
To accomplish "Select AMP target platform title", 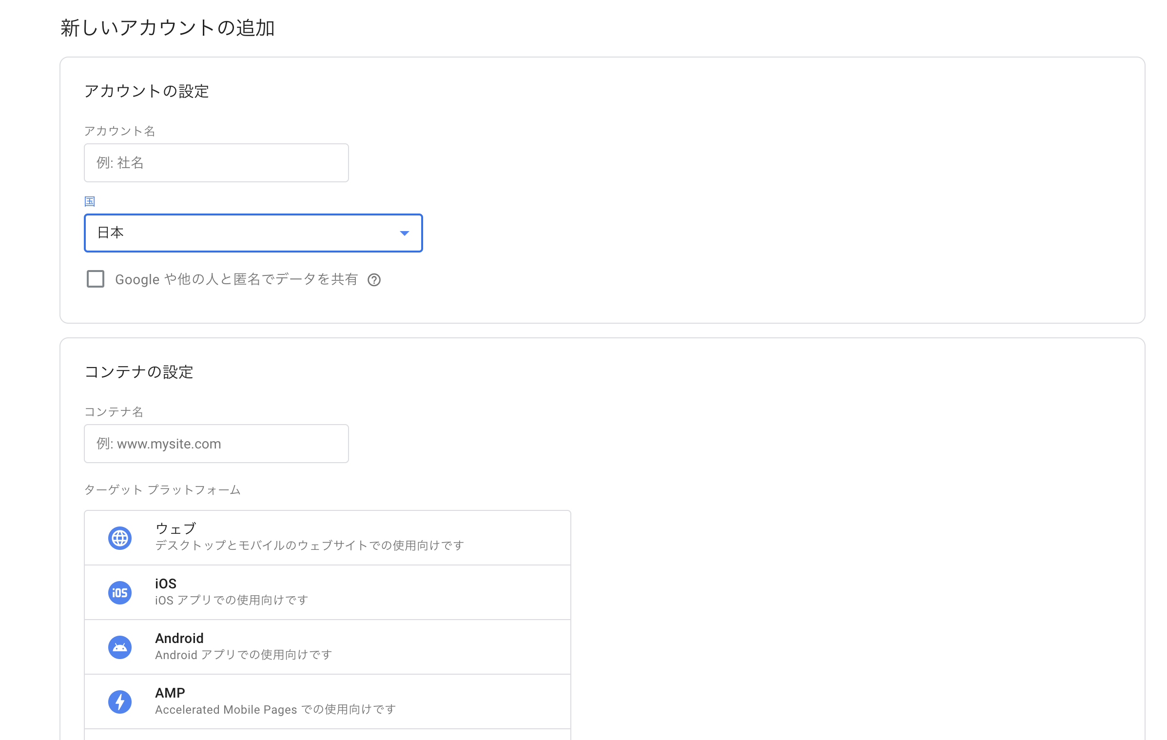I will (170, 693).
